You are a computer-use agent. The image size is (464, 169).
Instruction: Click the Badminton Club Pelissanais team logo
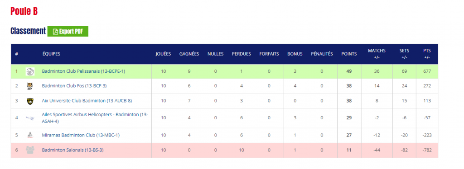30,71
